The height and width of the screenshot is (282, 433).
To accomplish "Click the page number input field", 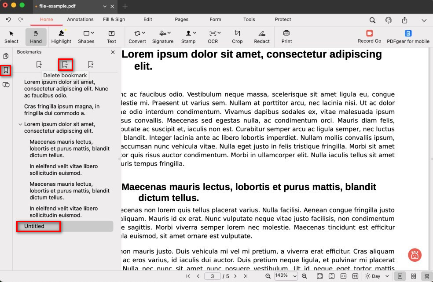I will (x=213, y=276).
